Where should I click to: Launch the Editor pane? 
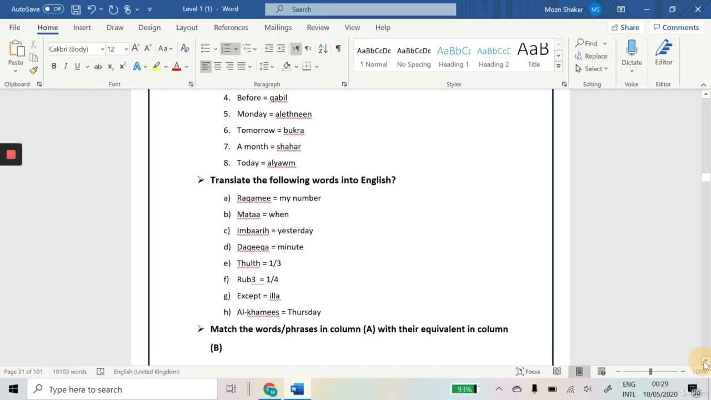pyautogui.click(x=663, y=54)
